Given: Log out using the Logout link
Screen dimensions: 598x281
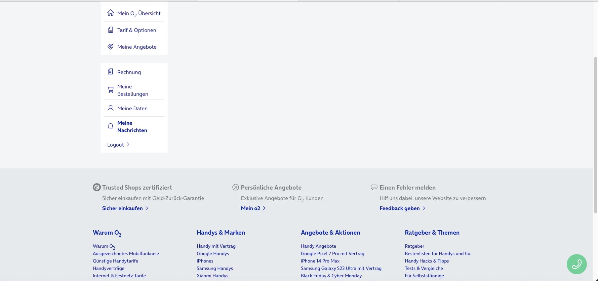Looking at the screenshot, I should [116, 145].
